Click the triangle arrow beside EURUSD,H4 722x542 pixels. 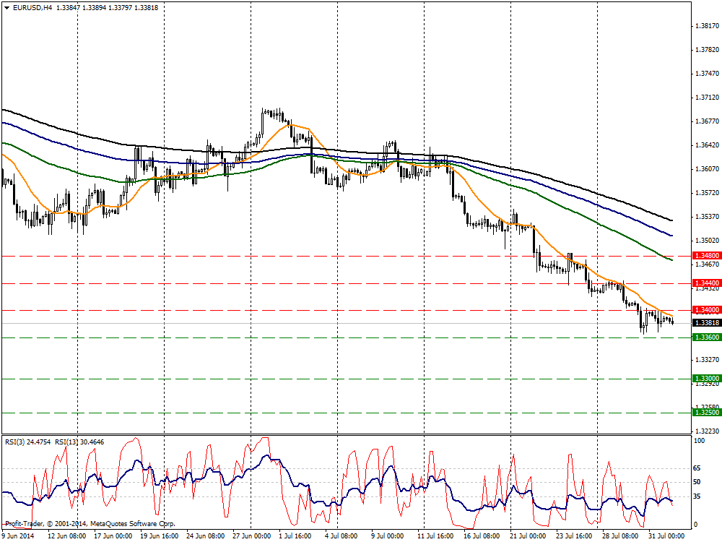[x=6, y=7]
